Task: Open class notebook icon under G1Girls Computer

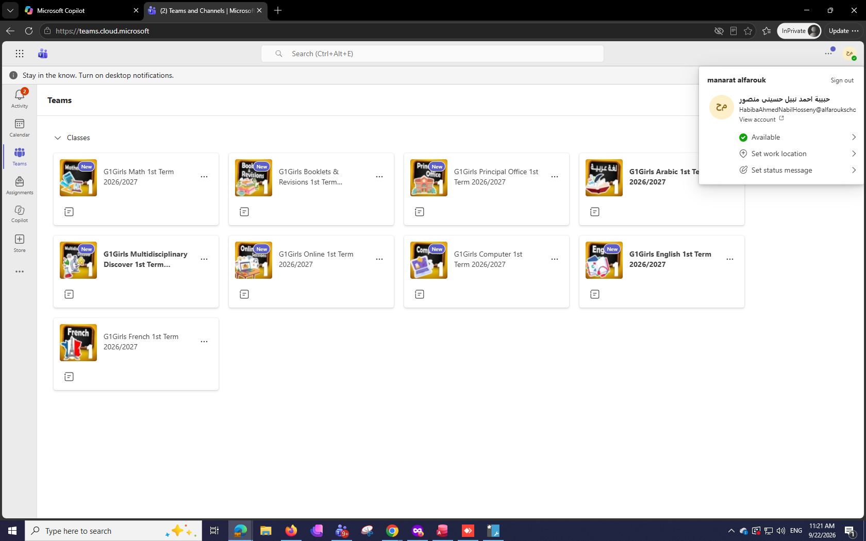Action: 420,294
